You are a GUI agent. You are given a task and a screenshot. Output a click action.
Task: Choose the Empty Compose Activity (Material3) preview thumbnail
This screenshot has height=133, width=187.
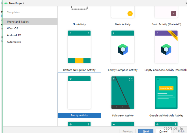pyautogui.click(x=166, y=47)
